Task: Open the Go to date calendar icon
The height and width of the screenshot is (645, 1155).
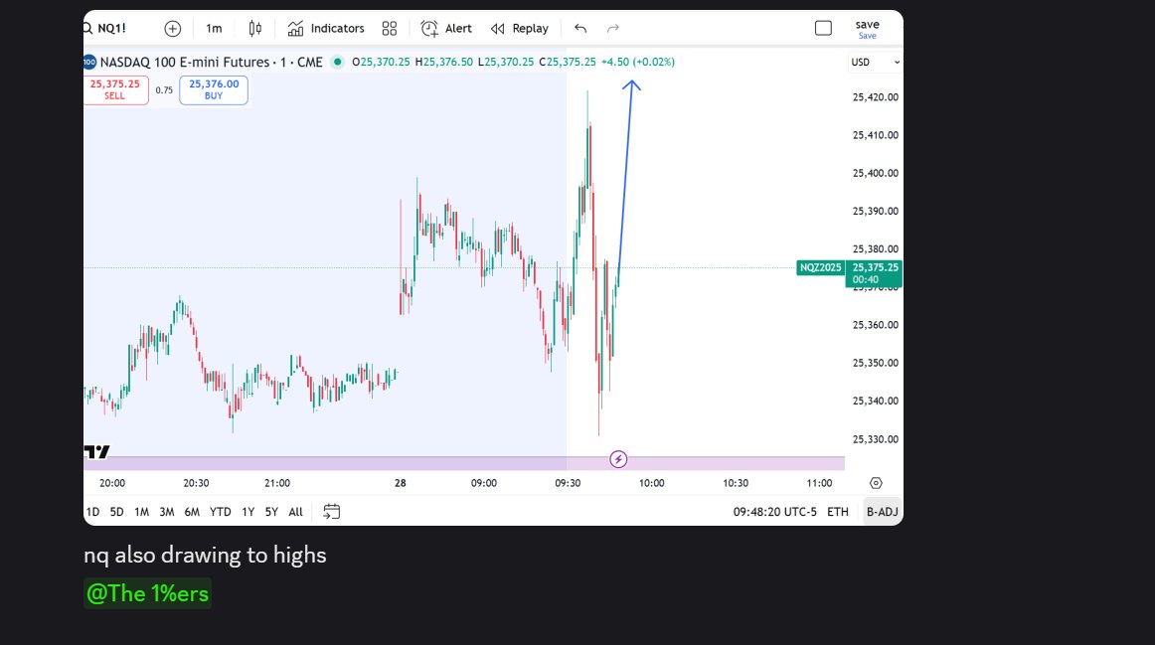Action: pyautogui.click(x=331, y=512)
